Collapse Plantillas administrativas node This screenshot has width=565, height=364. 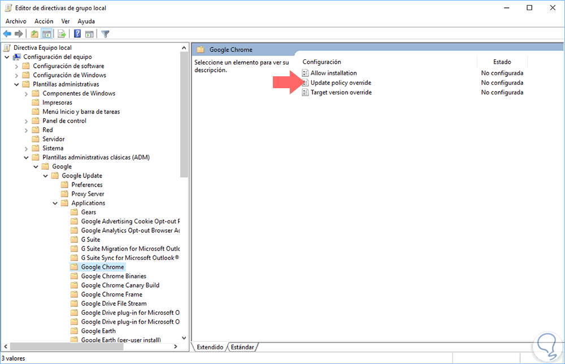tap(16, 84)
